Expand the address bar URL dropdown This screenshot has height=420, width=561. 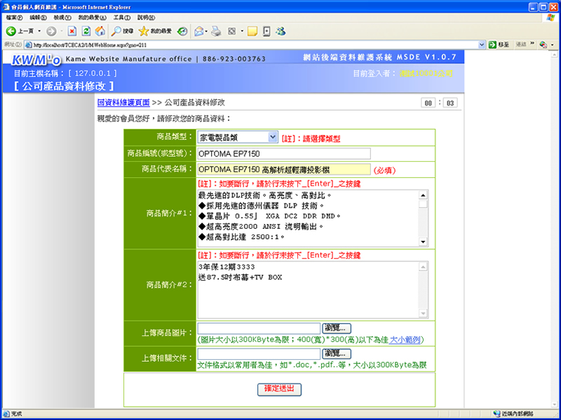(482, 45)
